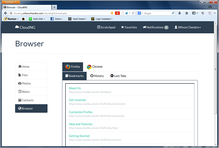Click the scrollbar down arrow

[x=215, y=145]
